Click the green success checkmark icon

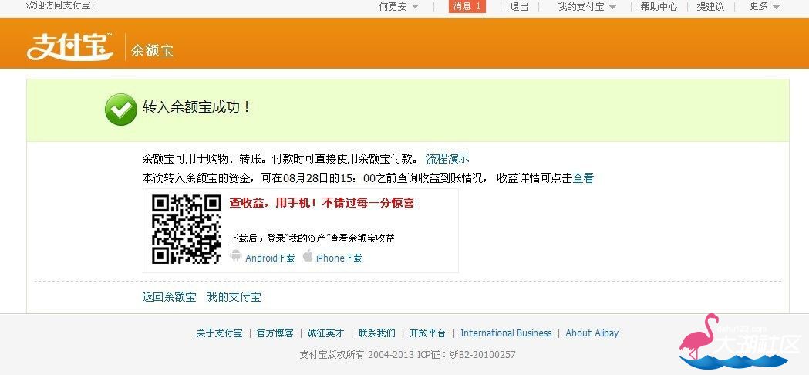121,109
